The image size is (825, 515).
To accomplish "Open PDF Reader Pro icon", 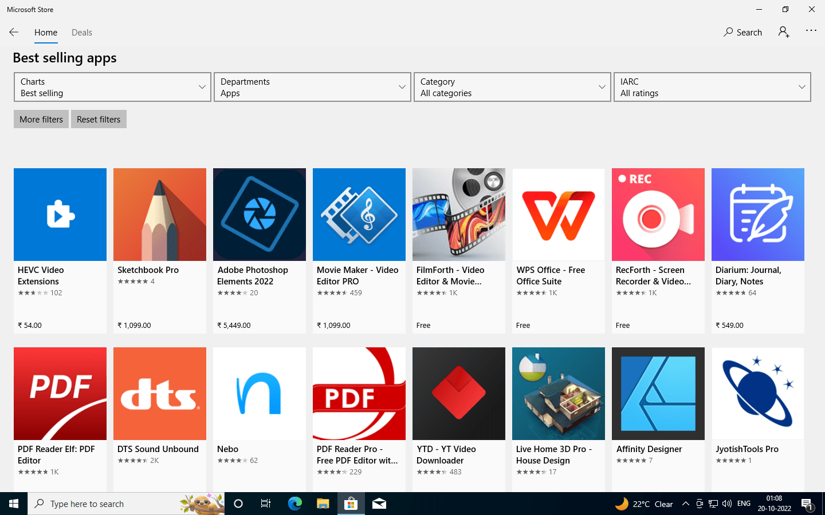I will click(x=359, y=394).
